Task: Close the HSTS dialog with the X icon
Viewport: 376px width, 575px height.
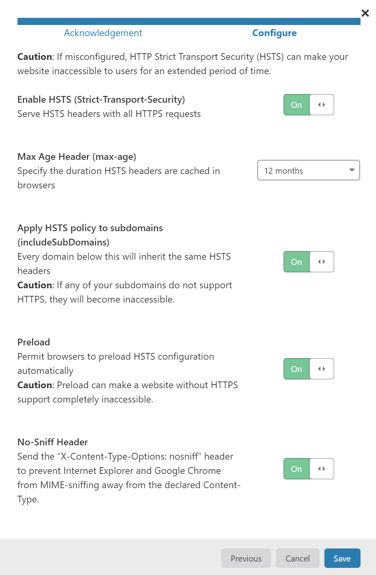Action: (x=365, y=13)
